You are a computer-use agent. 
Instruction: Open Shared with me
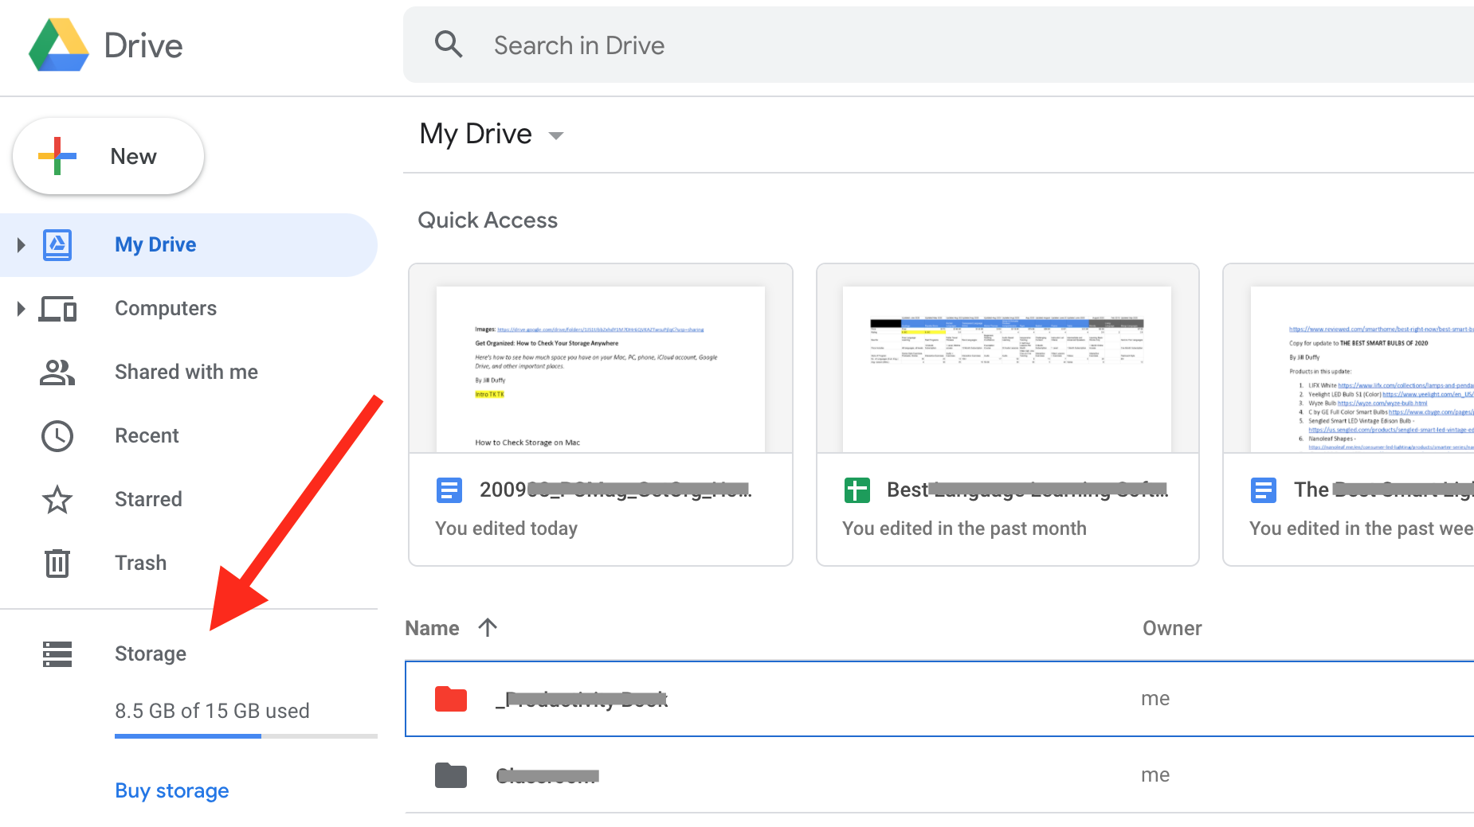[186, 372]
